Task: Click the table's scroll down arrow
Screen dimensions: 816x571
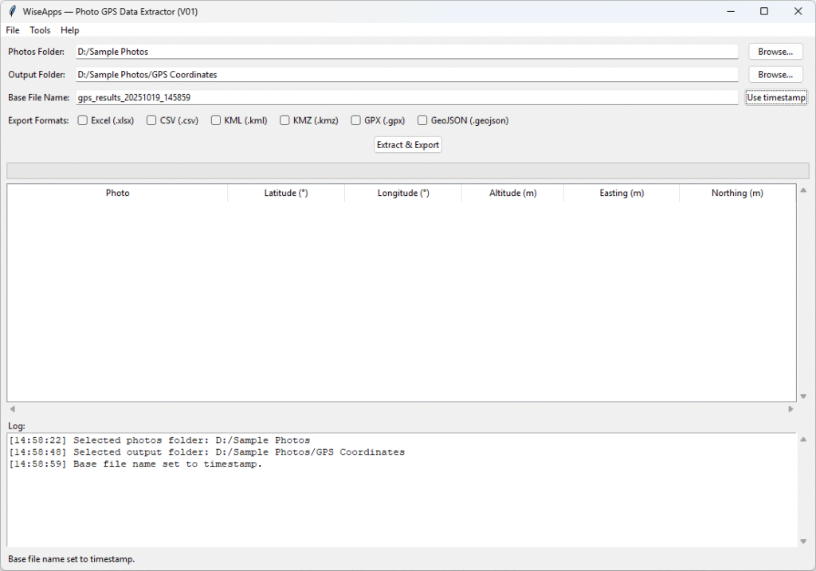Action: [802, 396]
